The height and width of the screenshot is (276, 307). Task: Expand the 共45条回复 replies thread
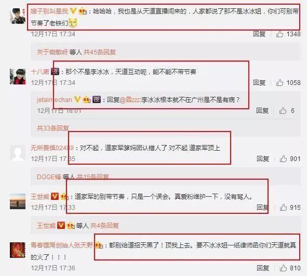[x=100, y=52]
